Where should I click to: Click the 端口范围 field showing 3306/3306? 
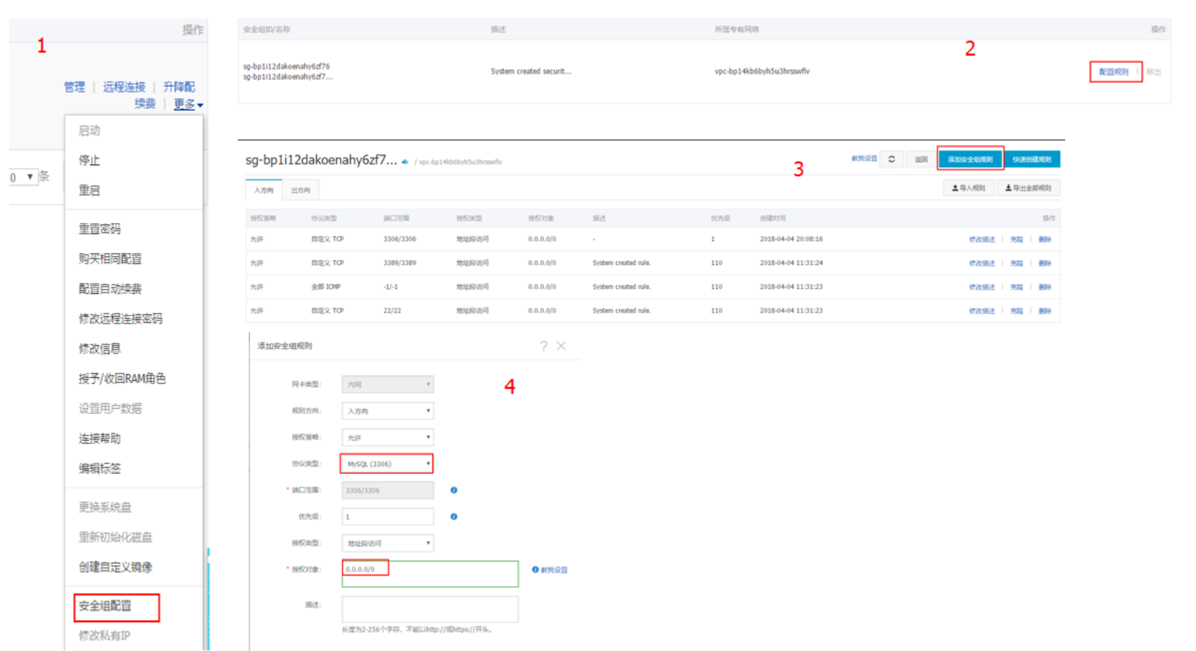pyautogui.click(x=387, y=490)
